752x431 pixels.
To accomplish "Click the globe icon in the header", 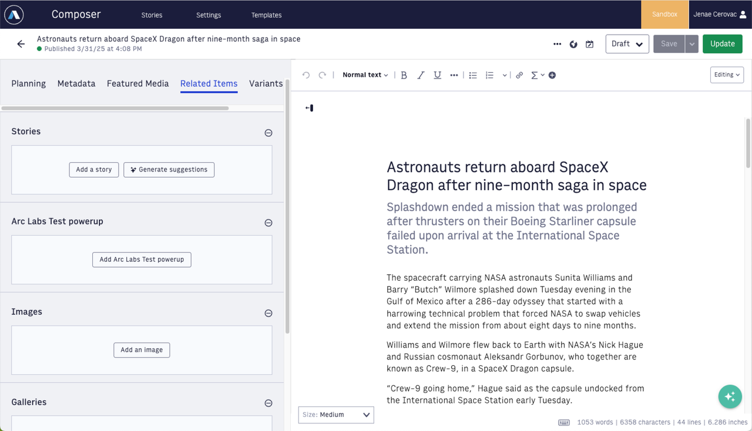I will [x=573, y=44].
